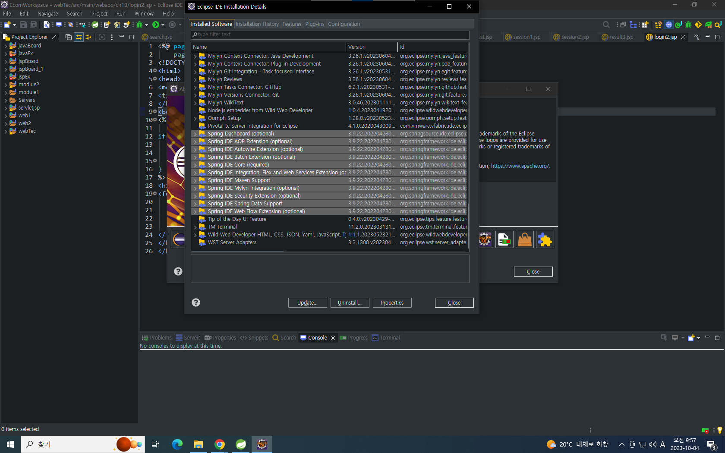The image size is (725, 453).
Task: Sort by the Name column header
Action: (x=268, y=47)
